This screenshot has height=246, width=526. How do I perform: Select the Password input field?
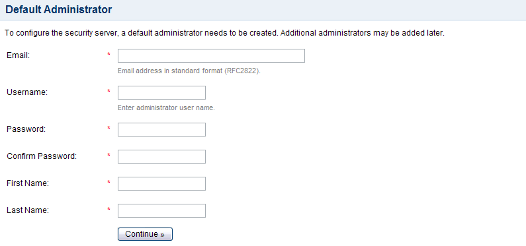click(x=161, y=129)
